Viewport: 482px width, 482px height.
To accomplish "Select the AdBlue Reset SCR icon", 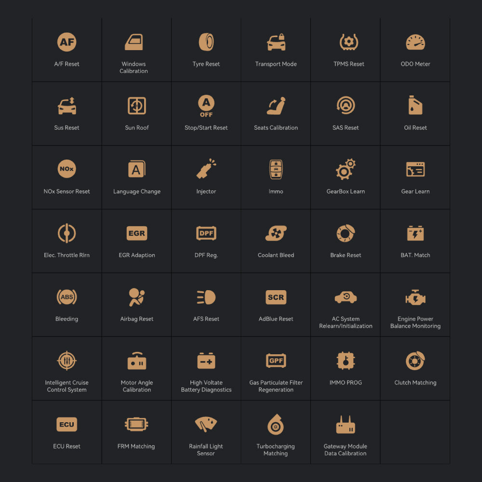I will [x=276, y=297].
